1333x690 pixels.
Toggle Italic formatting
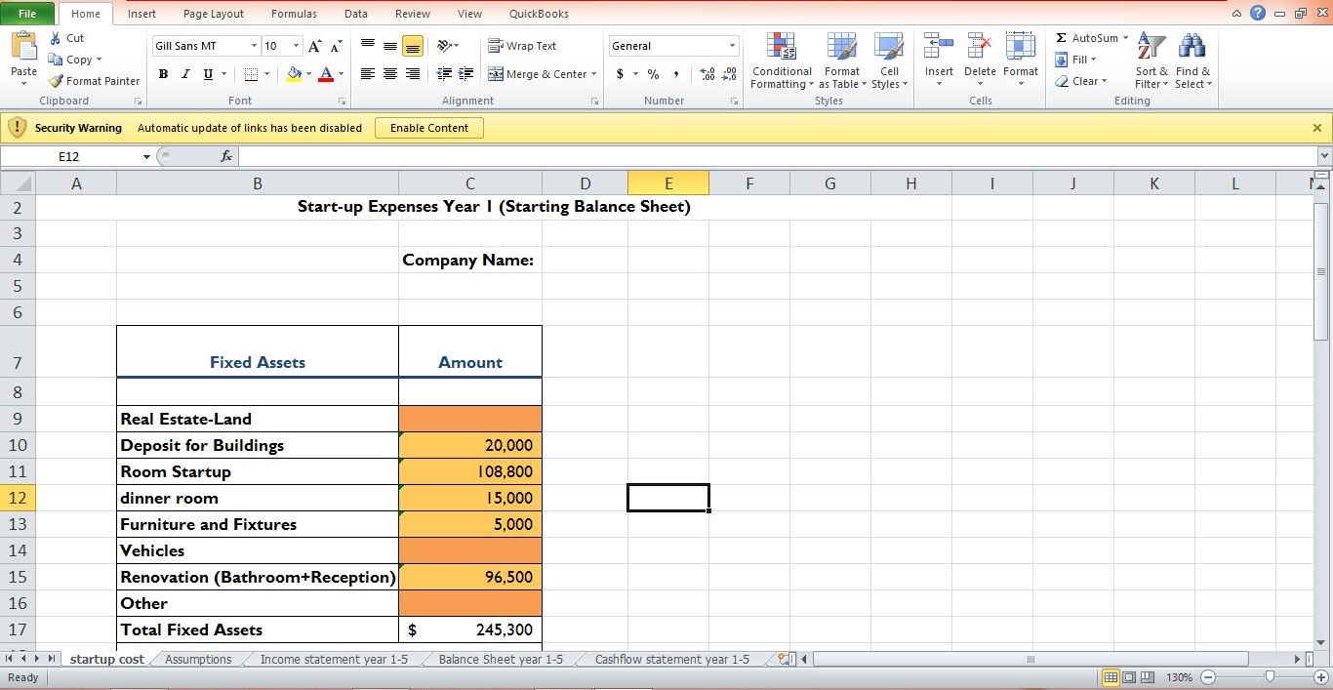(185, 74)
